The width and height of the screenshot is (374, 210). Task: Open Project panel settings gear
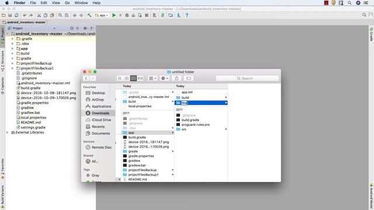(85, 28)
